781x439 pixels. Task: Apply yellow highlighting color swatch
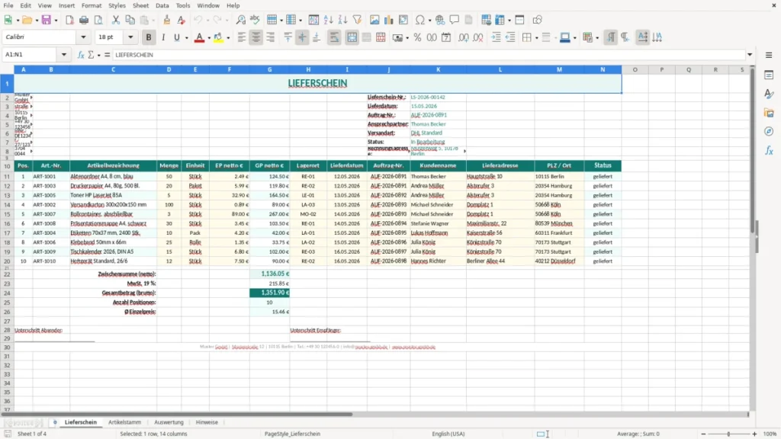pyautogui.click(x=218, y=37)
